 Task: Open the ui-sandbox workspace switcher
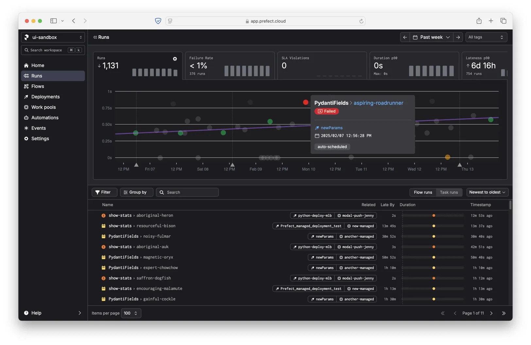53,37
